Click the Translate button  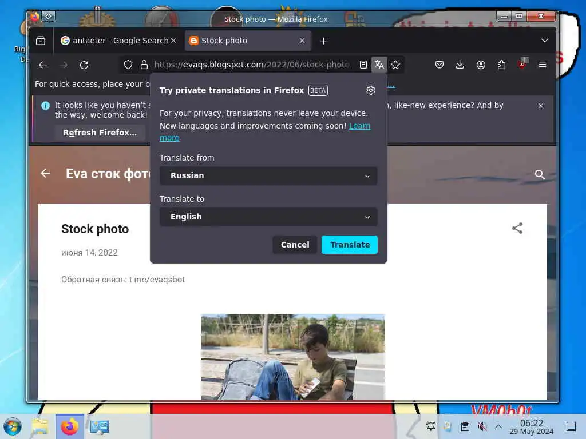350,245
